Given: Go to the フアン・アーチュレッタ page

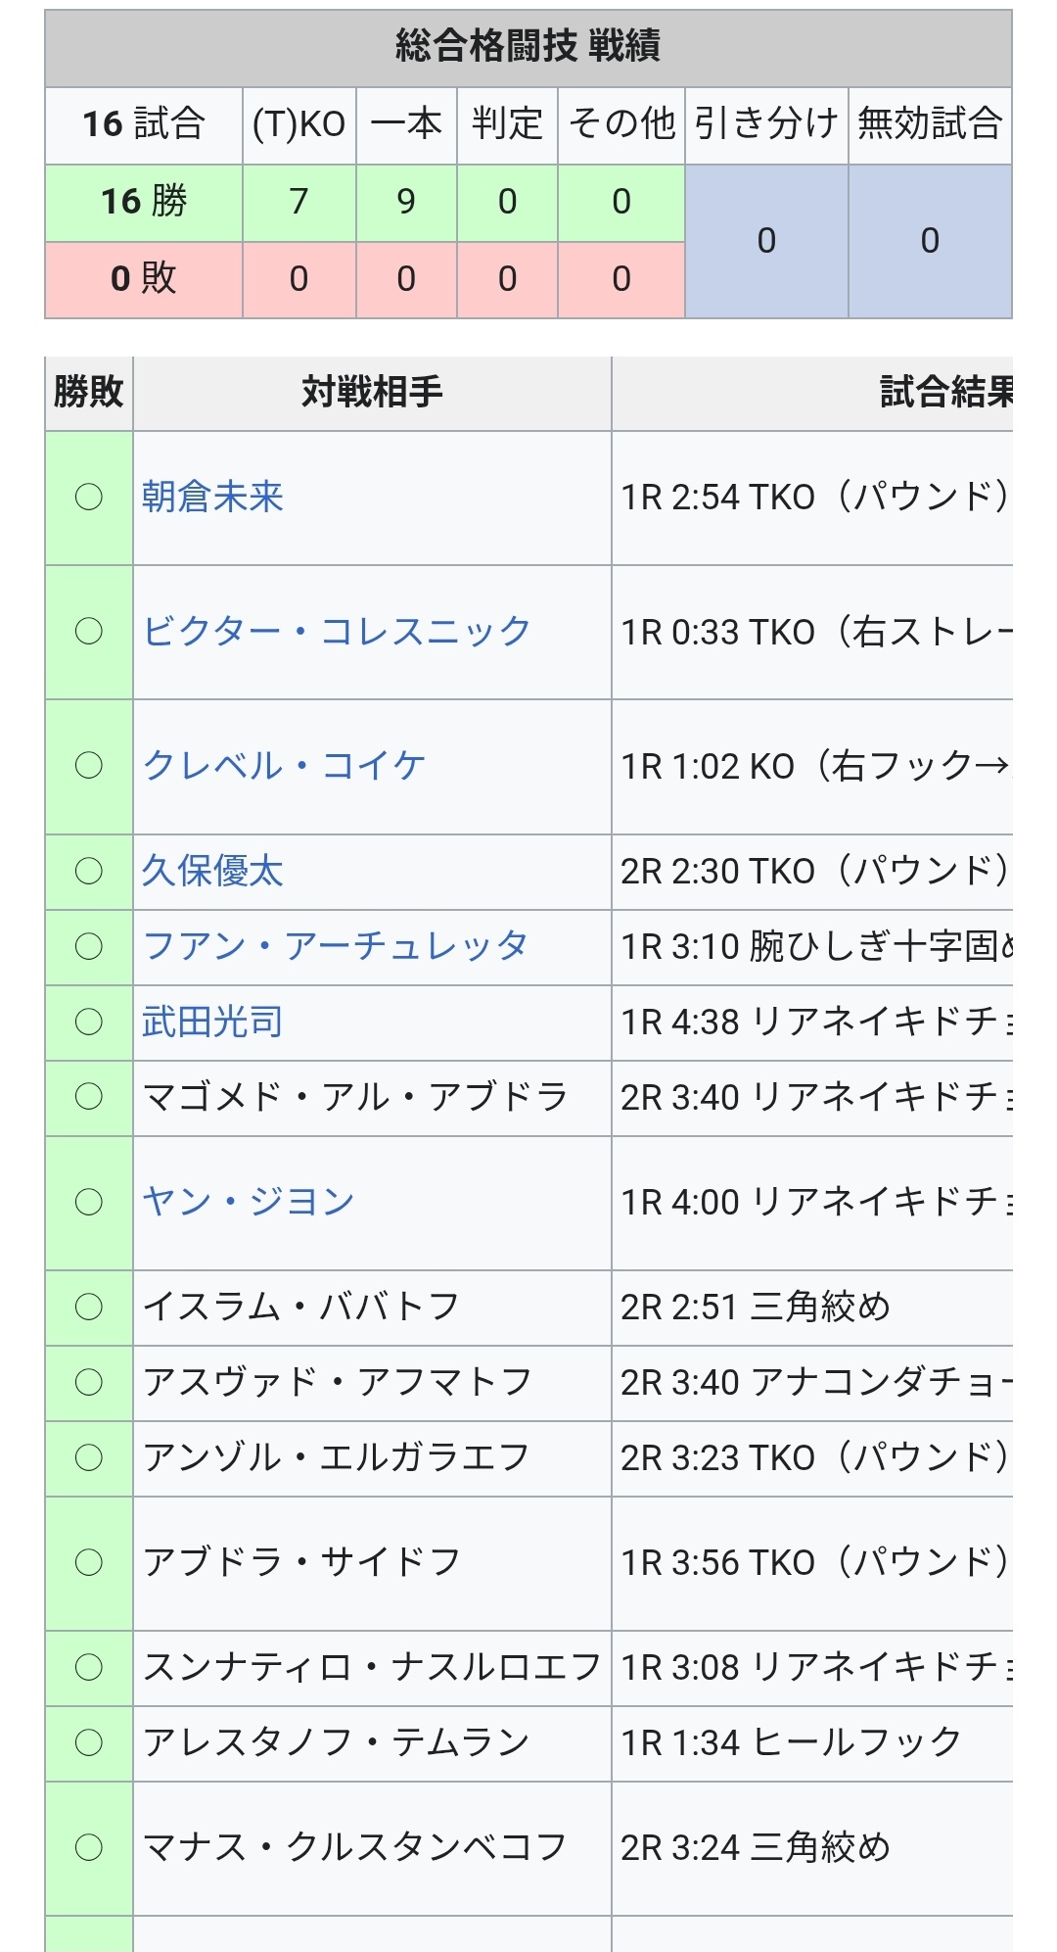Looking at the screenshot, I should [x=335, y=947].
